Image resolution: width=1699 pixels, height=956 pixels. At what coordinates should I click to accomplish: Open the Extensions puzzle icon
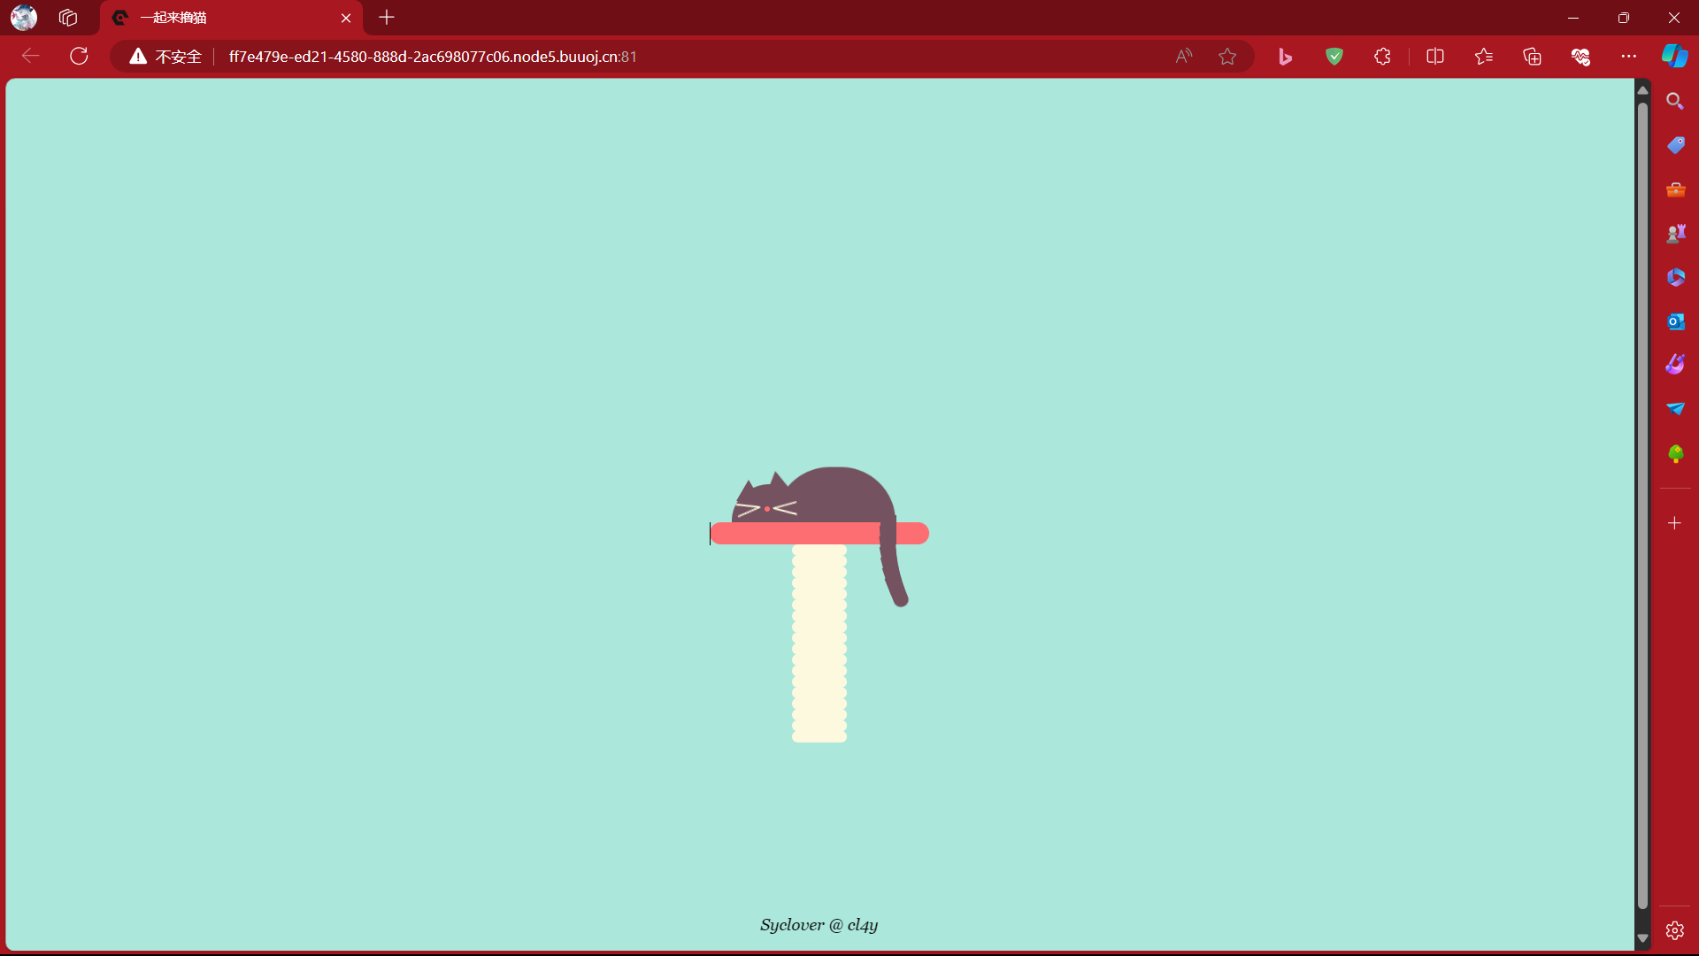coord(1382,57)
